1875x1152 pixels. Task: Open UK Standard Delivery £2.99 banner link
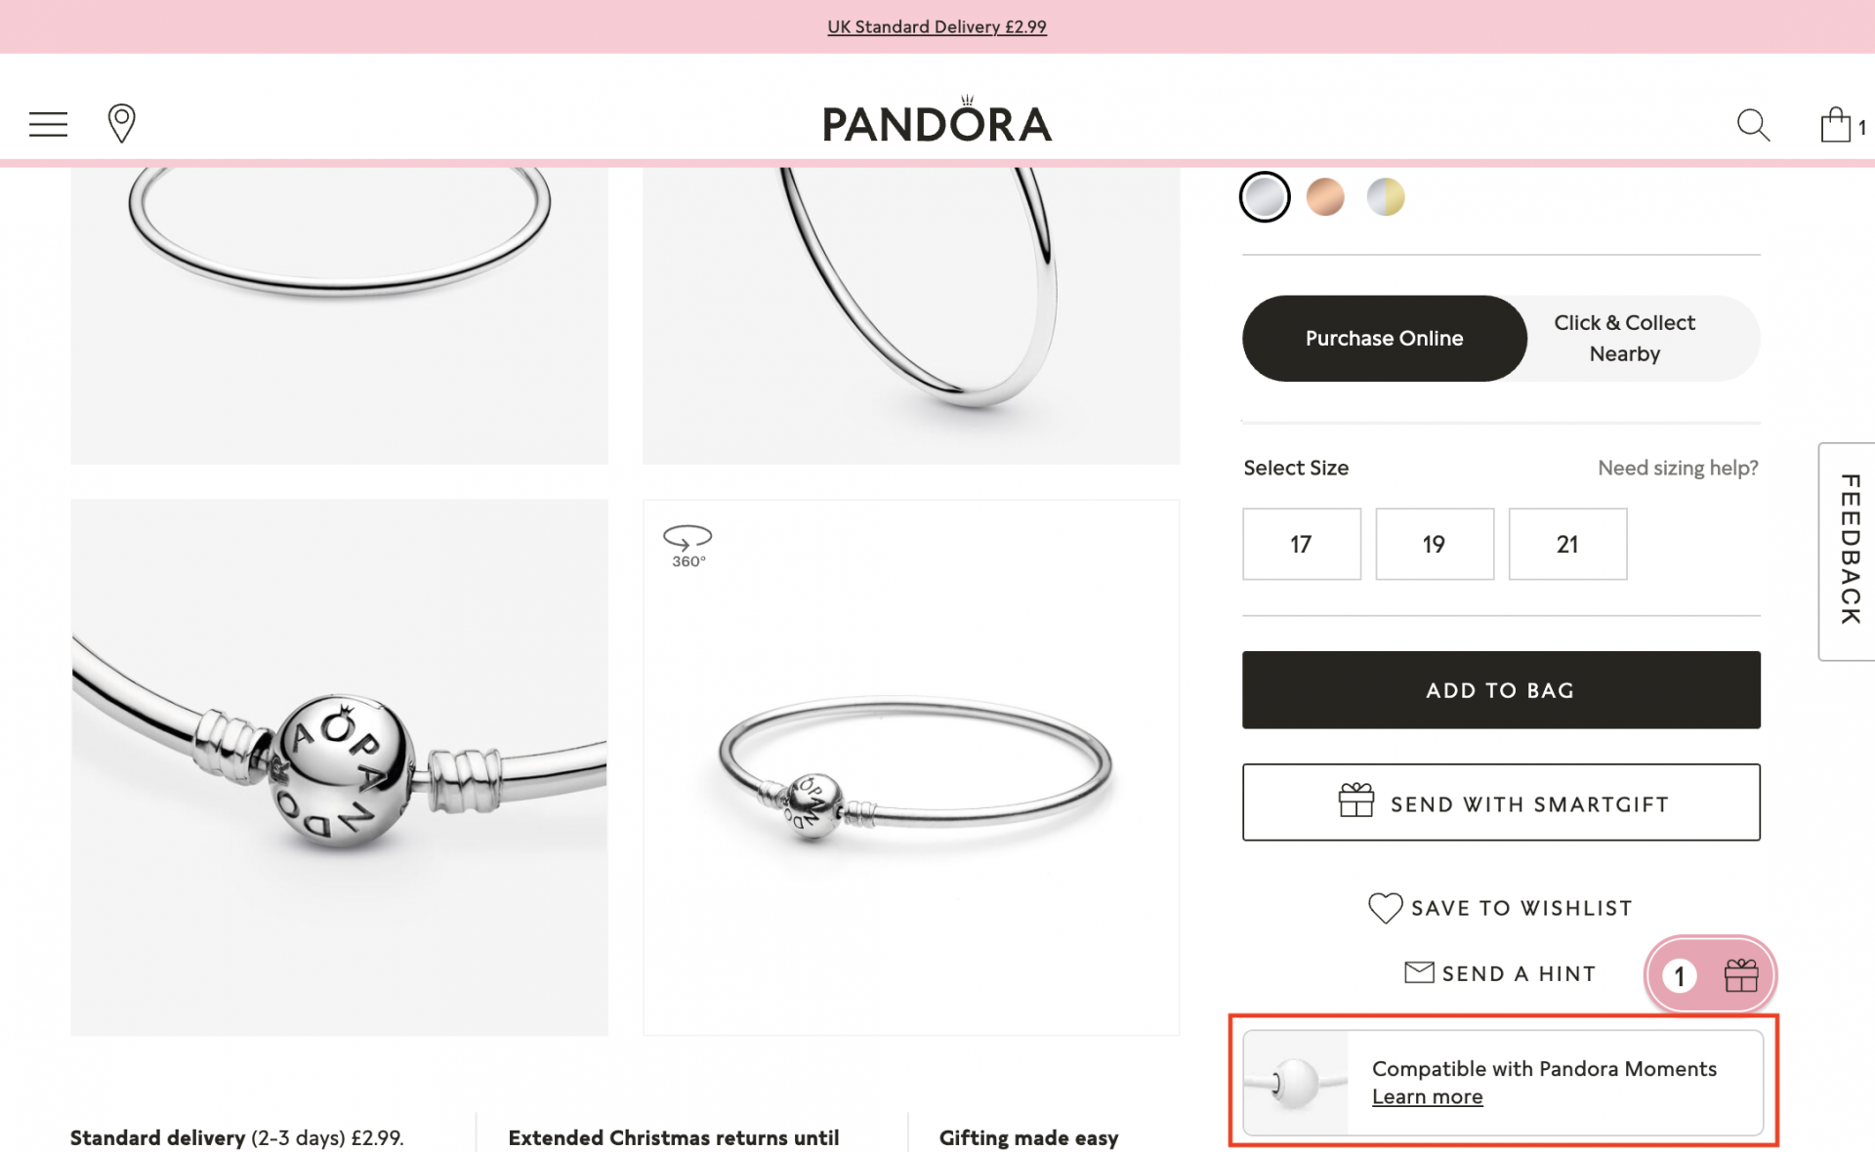pos(936,26)
